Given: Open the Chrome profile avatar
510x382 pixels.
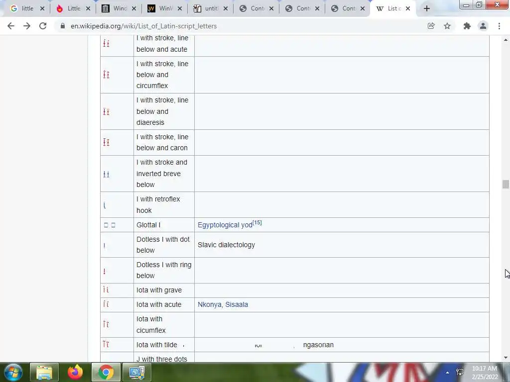Looking at the screenshot, I should click(483, 26).
